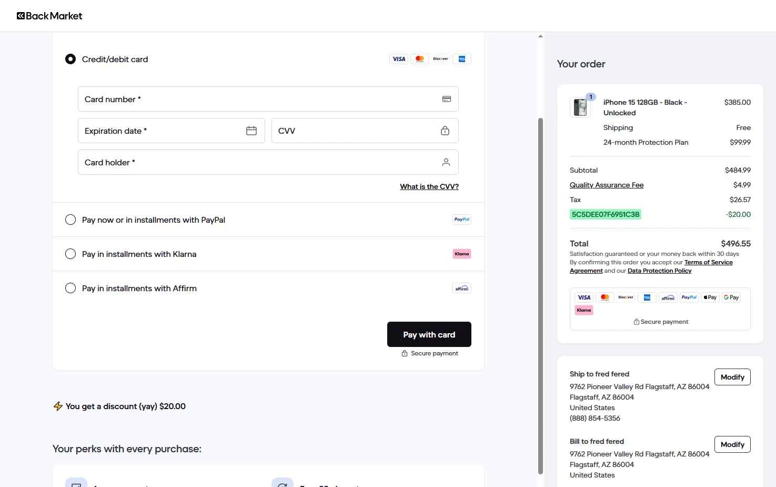Modify the Bill to address
The height and width of the screenshot is (487, 776).
(x=732, y=444)
